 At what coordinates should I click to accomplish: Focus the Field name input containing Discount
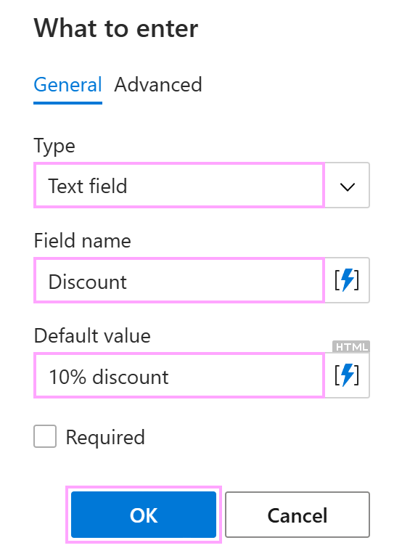(x=179, y=280)
